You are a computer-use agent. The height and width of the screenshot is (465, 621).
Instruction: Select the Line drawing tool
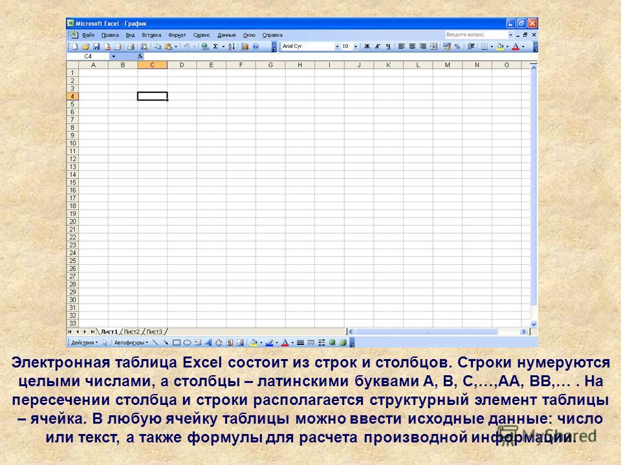[155, 342]
